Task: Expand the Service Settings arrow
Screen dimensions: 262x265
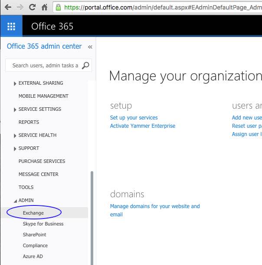Action: 15,109
